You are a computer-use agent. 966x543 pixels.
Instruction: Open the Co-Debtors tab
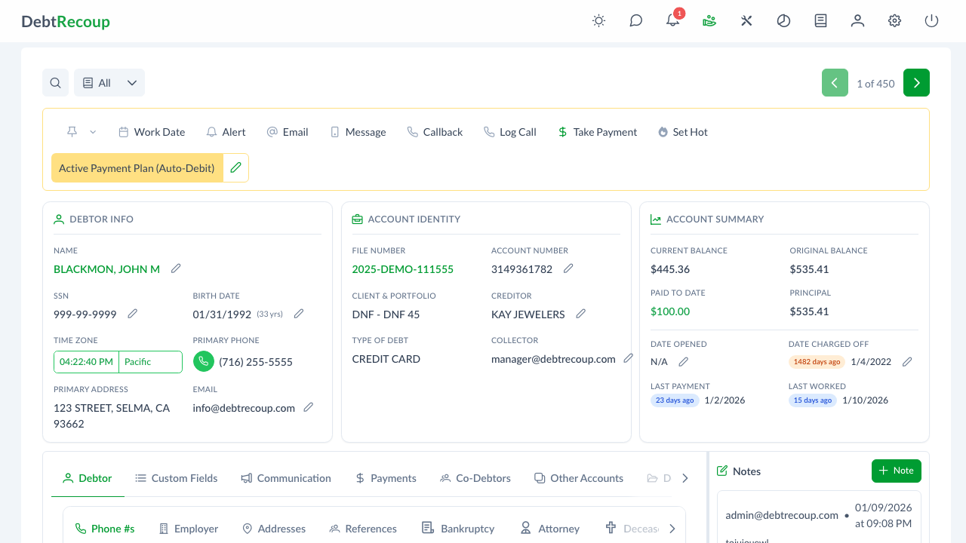[x=475, y=477]
